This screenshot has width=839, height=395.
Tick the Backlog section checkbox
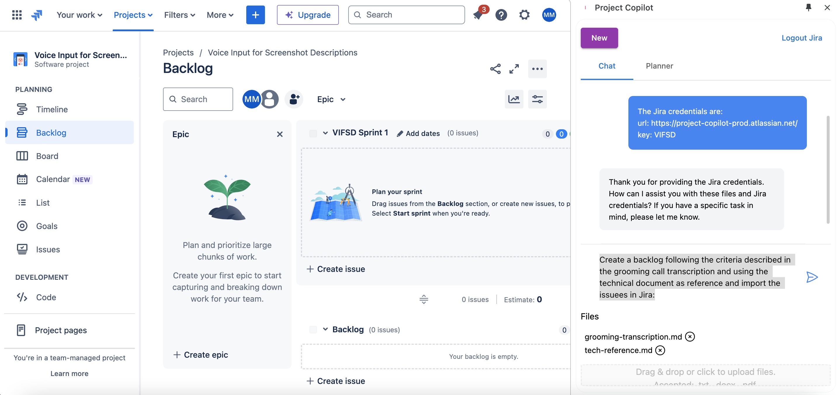click(x=313, y=330)
